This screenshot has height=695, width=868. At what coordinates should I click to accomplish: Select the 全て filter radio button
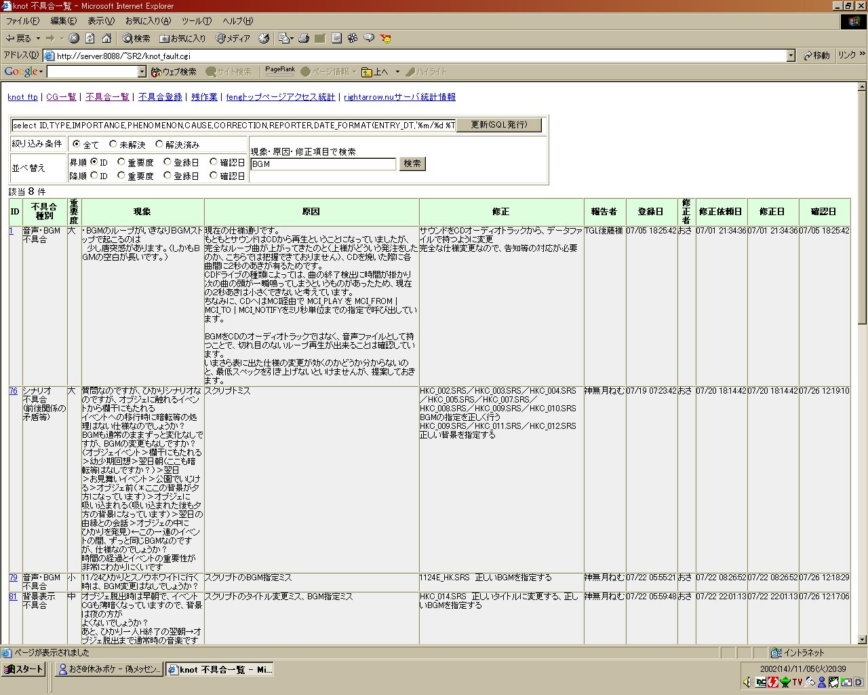pyautogui.click(x=76, y=144)
